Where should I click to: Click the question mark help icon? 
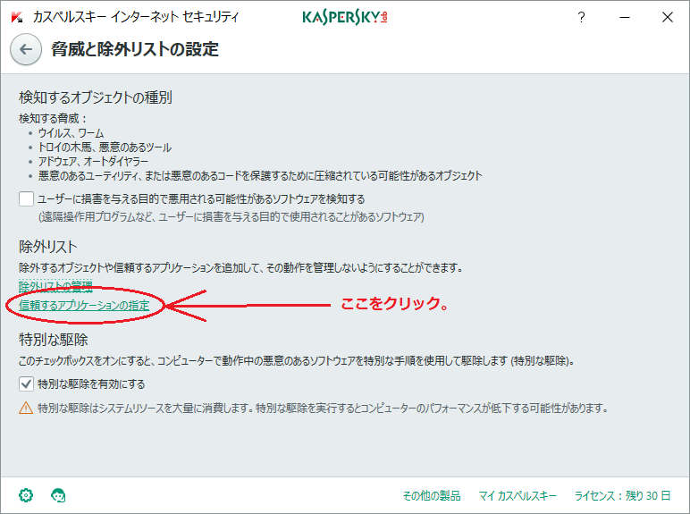click(x=581, y=17)
